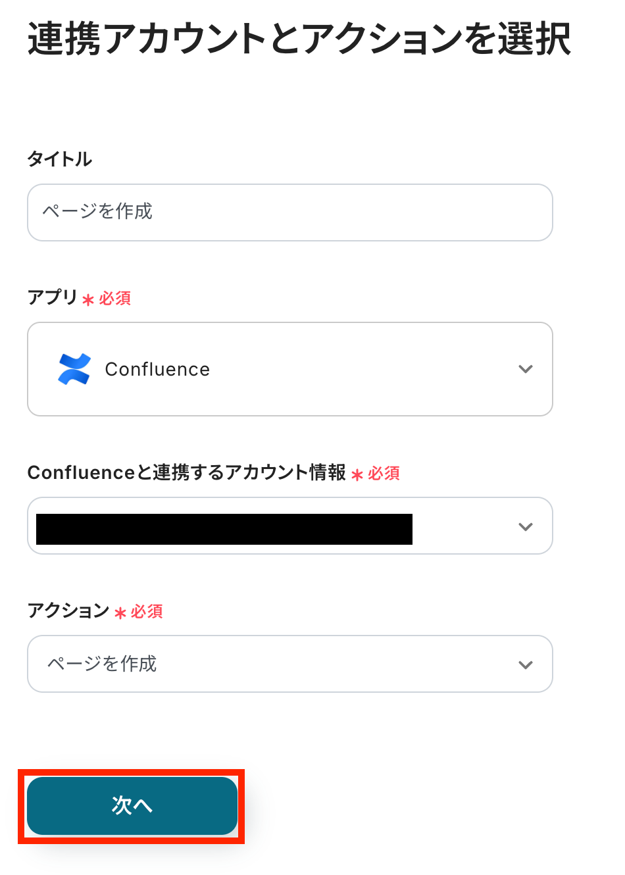Viewport: 625px width, 875px height.
Task: Click the タイトル input field
Action: pos(289,212)
